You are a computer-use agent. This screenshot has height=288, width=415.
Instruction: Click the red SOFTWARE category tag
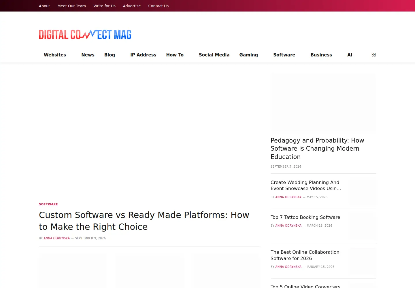pos(48,204)
